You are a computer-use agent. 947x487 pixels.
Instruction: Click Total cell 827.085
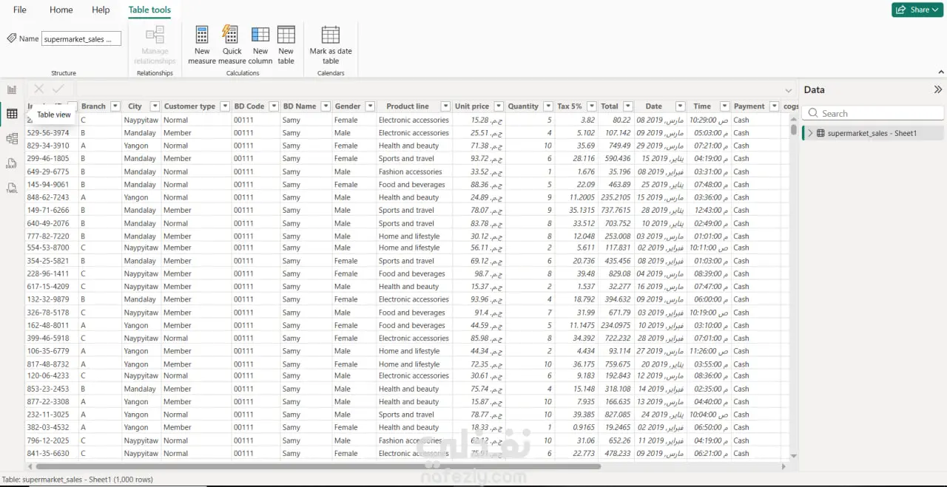tap(615, 415)
